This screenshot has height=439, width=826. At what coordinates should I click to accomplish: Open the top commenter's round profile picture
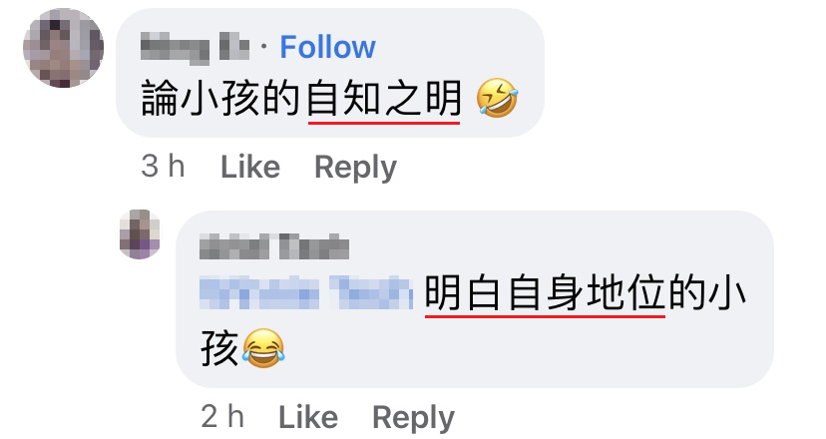tap(63, 48)
